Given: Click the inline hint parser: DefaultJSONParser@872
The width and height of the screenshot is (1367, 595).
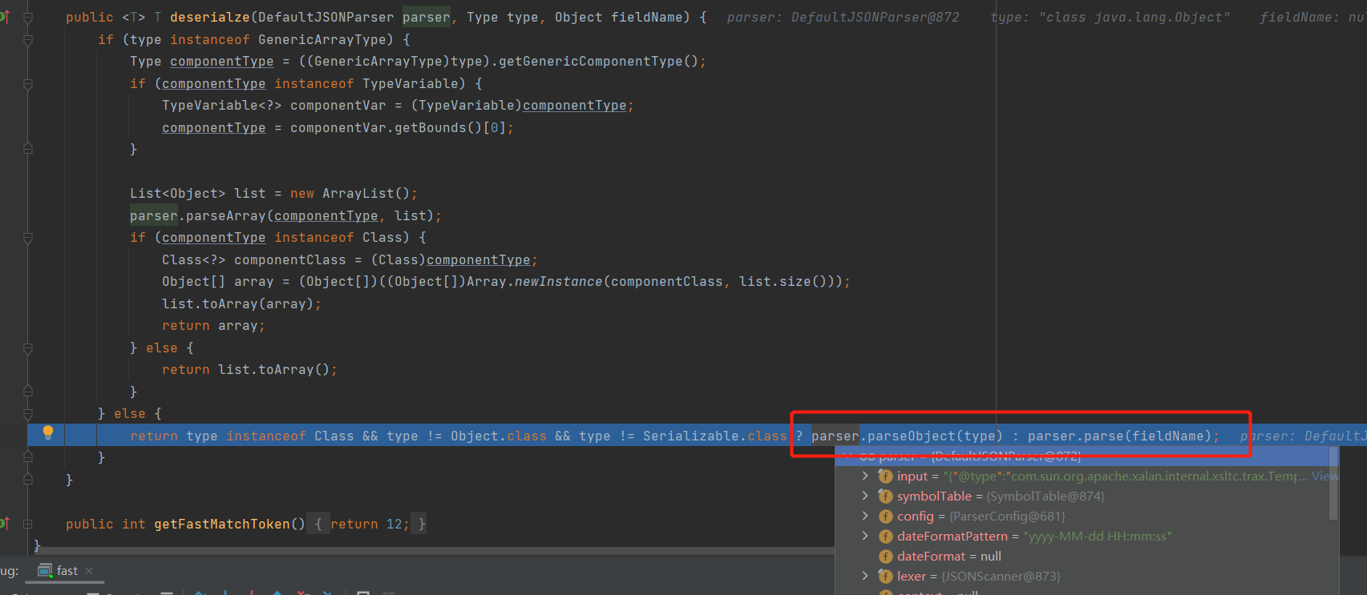Looking at the screenshot, I should [843, 17].
